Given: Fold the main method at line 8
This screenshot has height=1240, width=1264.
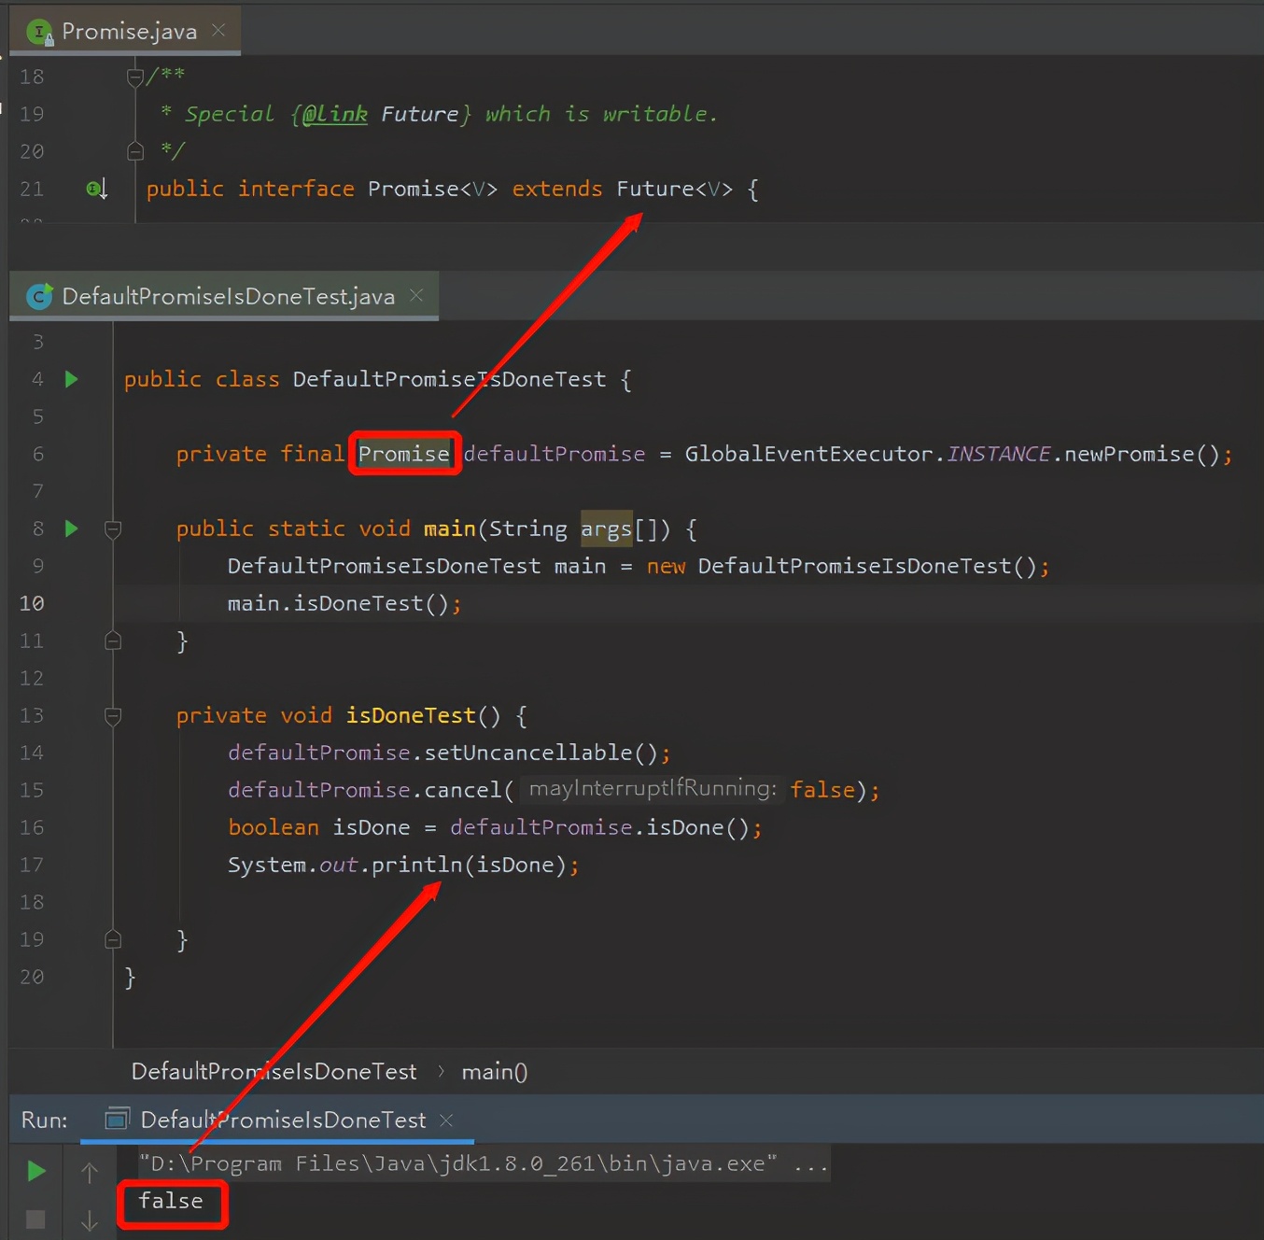Looking at the screenshot, I should click(x=113, y=529).
